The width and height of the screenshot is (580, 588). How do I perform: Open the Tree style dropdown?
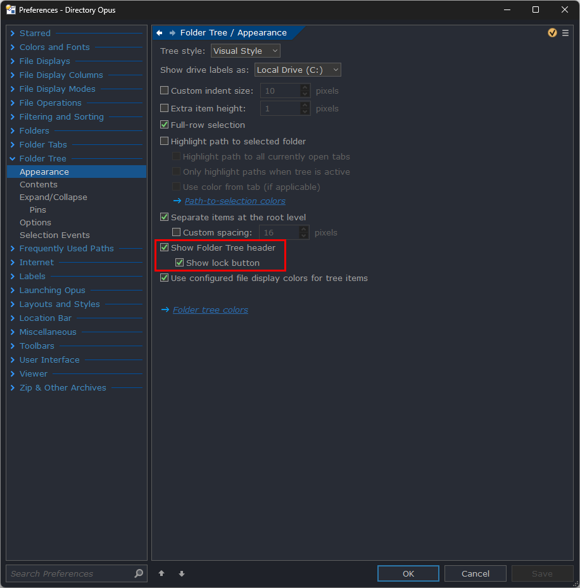click(x=246, y=51)
